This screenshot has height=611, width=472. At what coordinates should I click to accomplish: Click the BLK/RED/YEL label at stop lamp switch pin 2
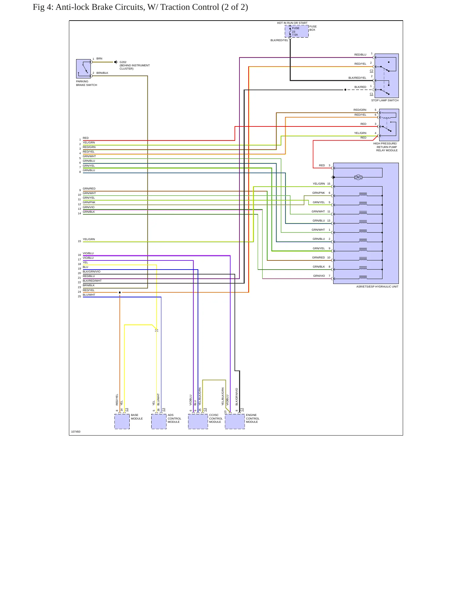pos(357,78)
